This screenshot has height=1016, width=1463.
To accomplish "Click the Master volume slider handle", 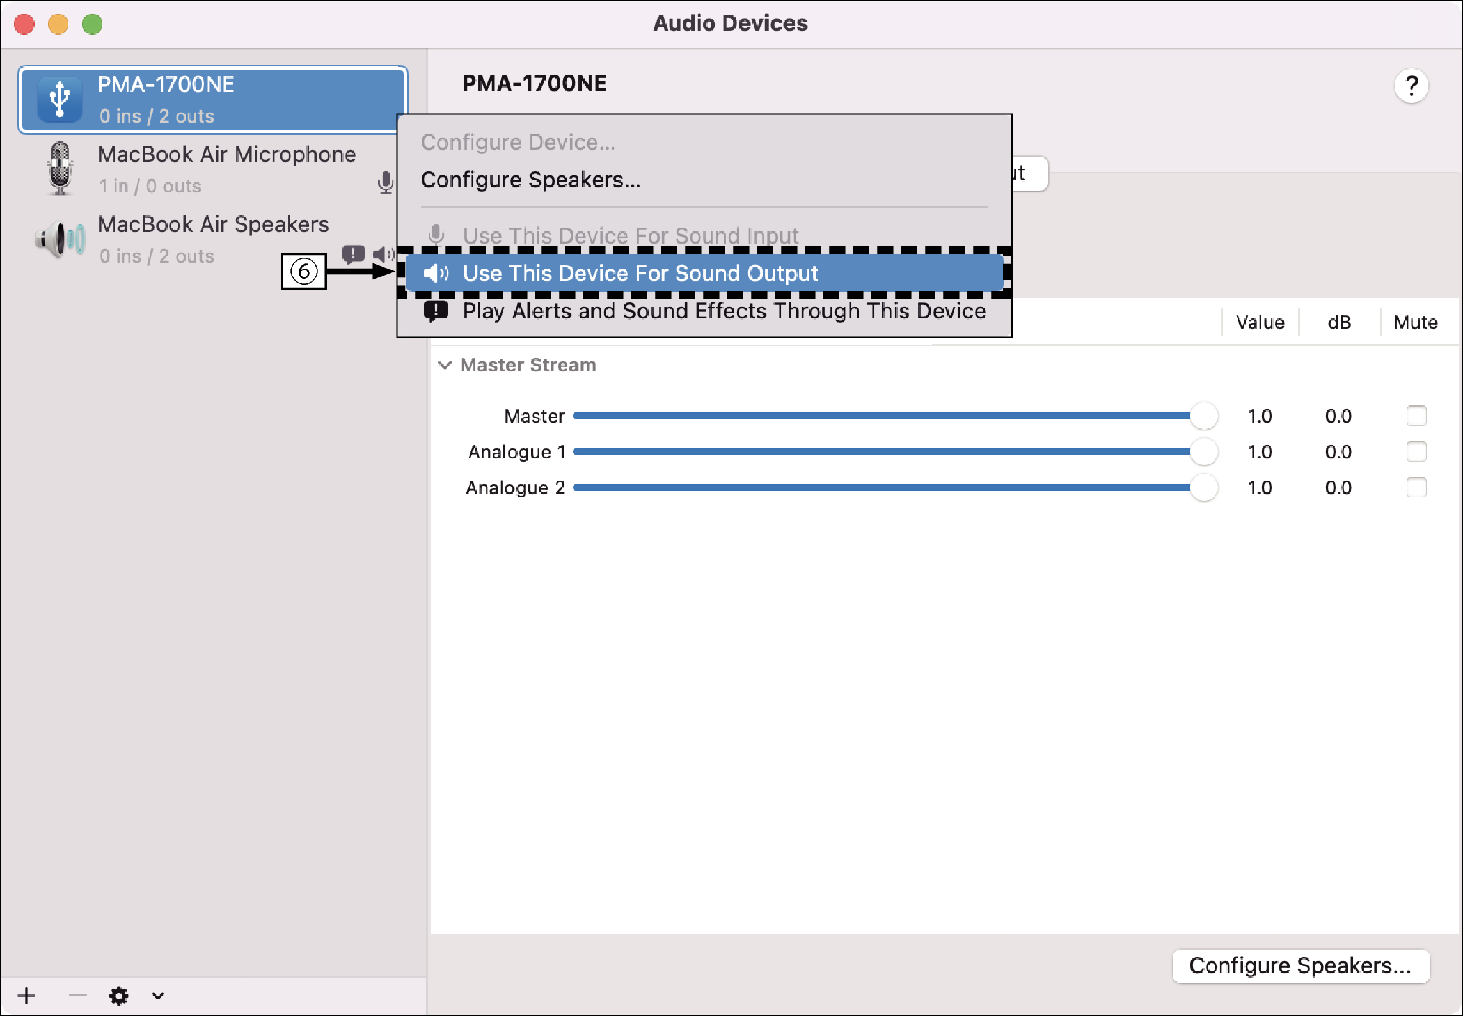I will click(1205, 416).
